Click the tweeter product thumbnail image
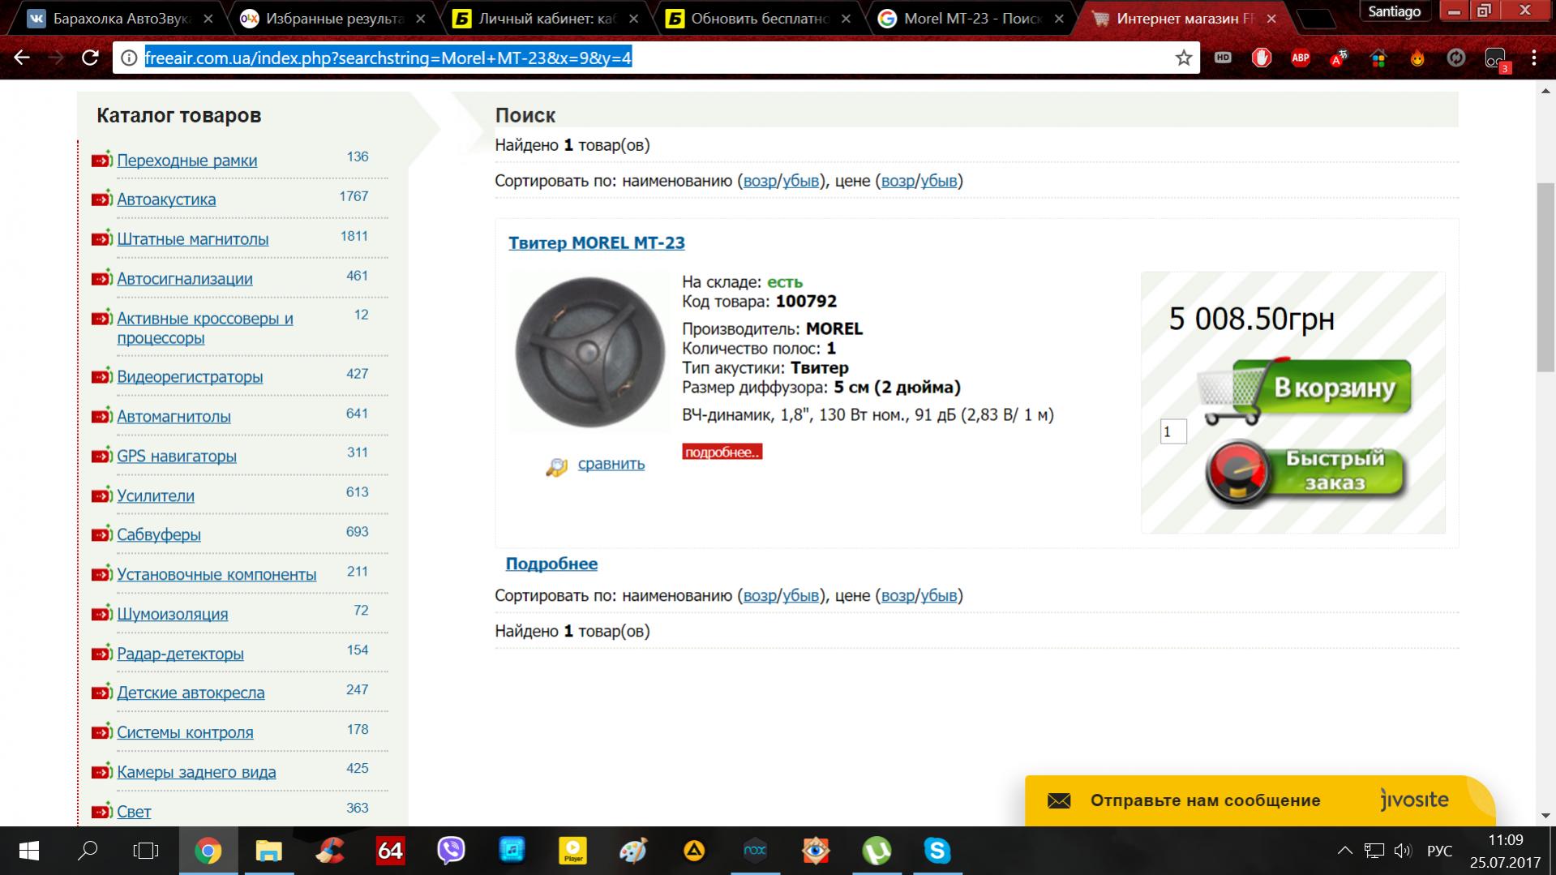Screen dimensions: 1556x875 pyautogui.click(x=589, y=352)
